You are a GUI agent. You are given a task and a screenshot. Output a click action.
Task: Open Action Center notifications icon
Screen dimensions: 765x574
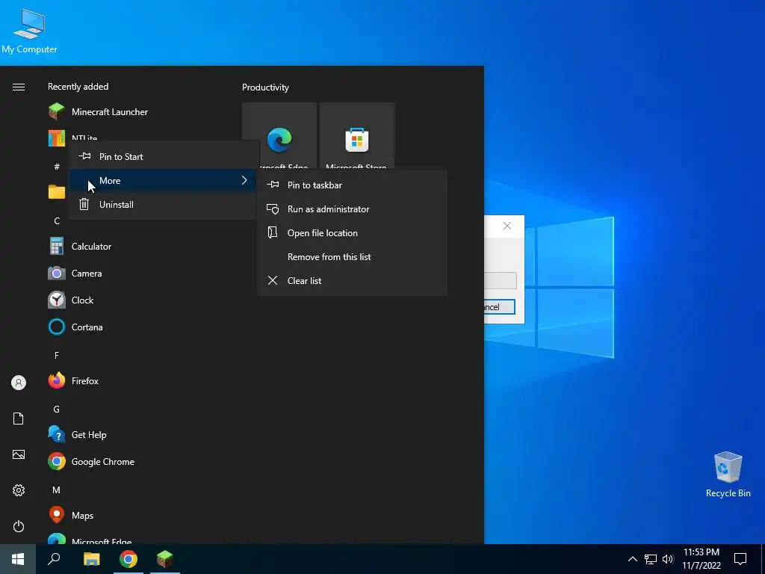[740, 559]
